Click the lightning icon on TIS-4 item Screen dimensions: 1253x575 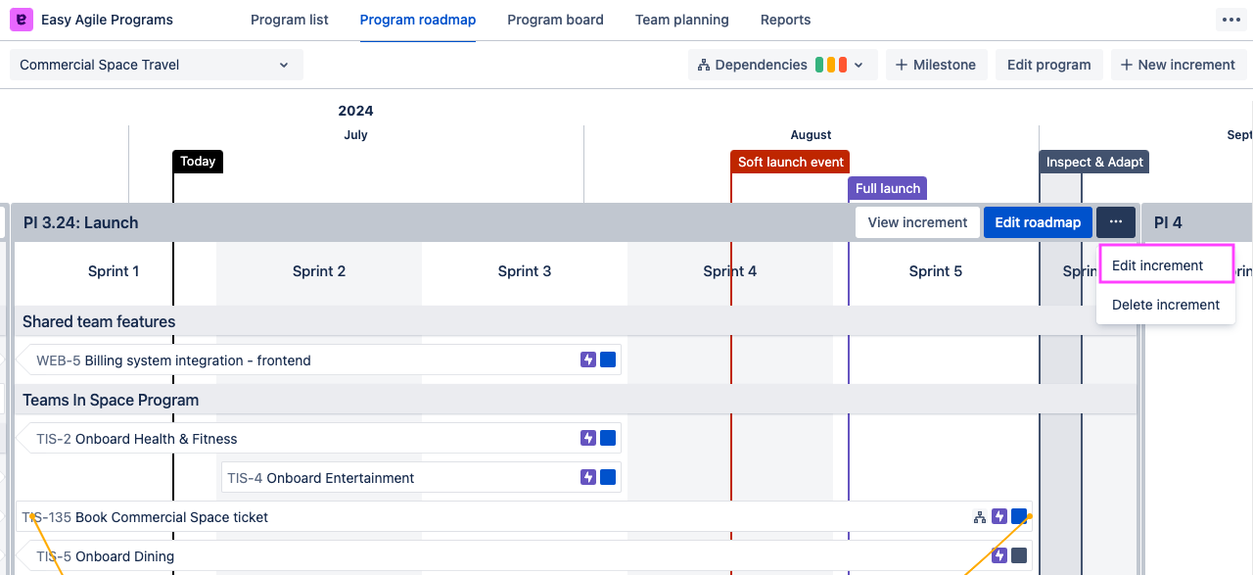click(x=588, y=478)
